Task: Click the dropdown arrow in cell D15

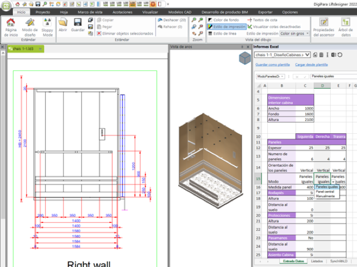Action: [333, 182]
